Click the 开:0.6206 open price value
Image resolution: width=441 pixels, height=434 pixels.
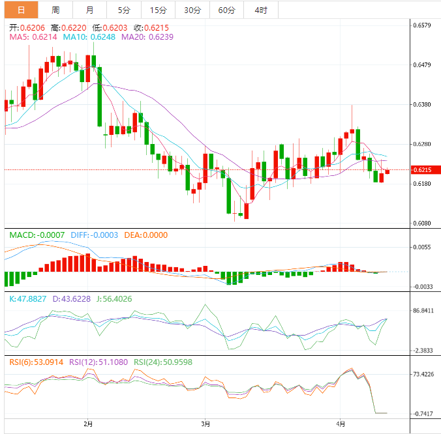[x=27, y=28]
